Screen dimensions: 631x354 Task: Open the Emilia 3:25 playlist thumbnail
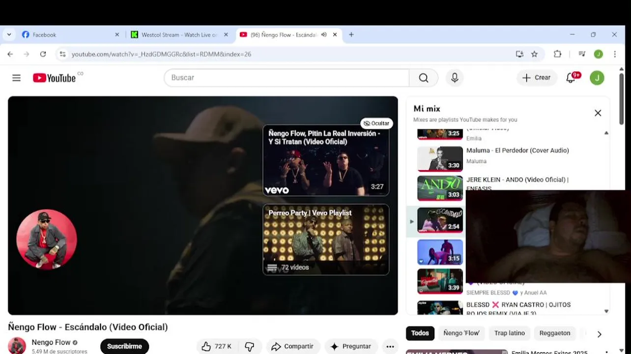[x=440, y=134]
